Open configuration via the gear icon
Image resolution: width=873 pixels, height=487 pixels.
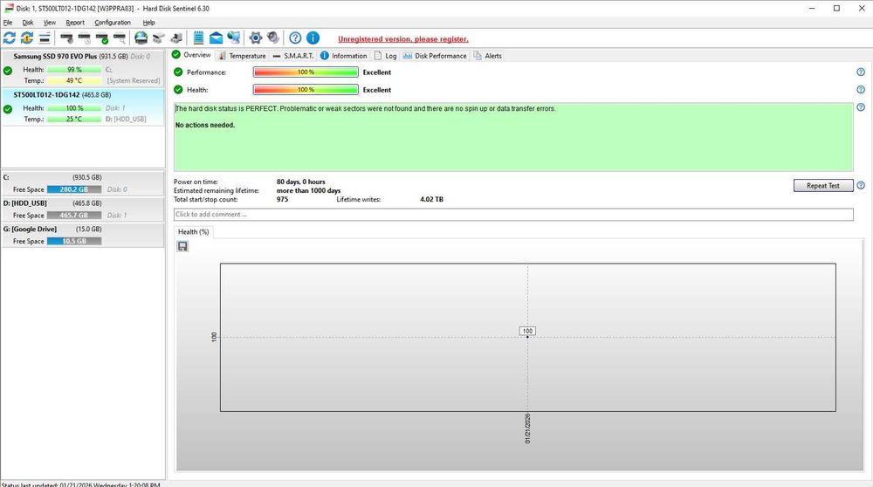pos(256,38)
